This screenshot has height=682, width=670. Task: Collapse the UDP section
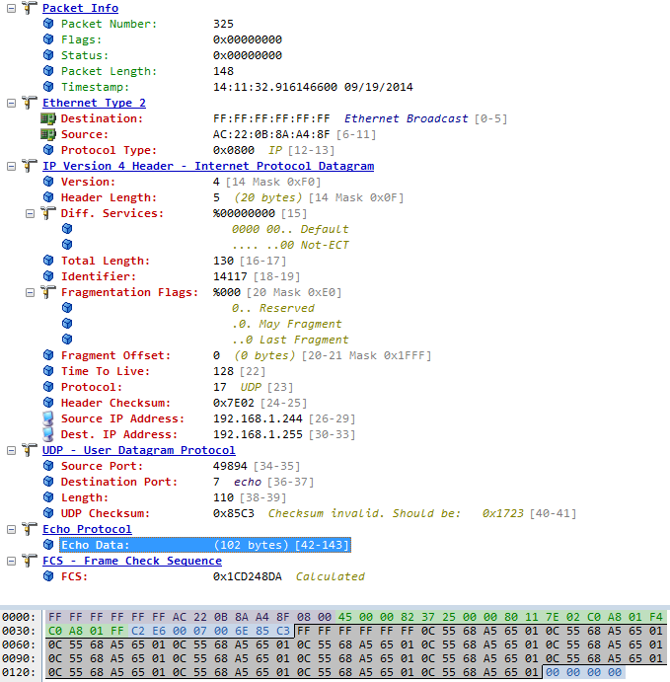[11, 451]
